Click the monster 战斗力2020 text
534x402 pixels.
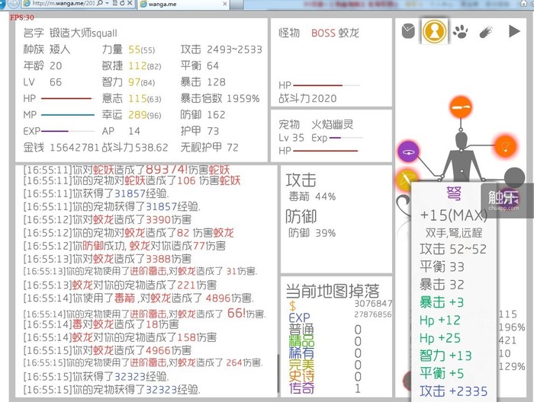pyautogui.click(x=307, y=98)
